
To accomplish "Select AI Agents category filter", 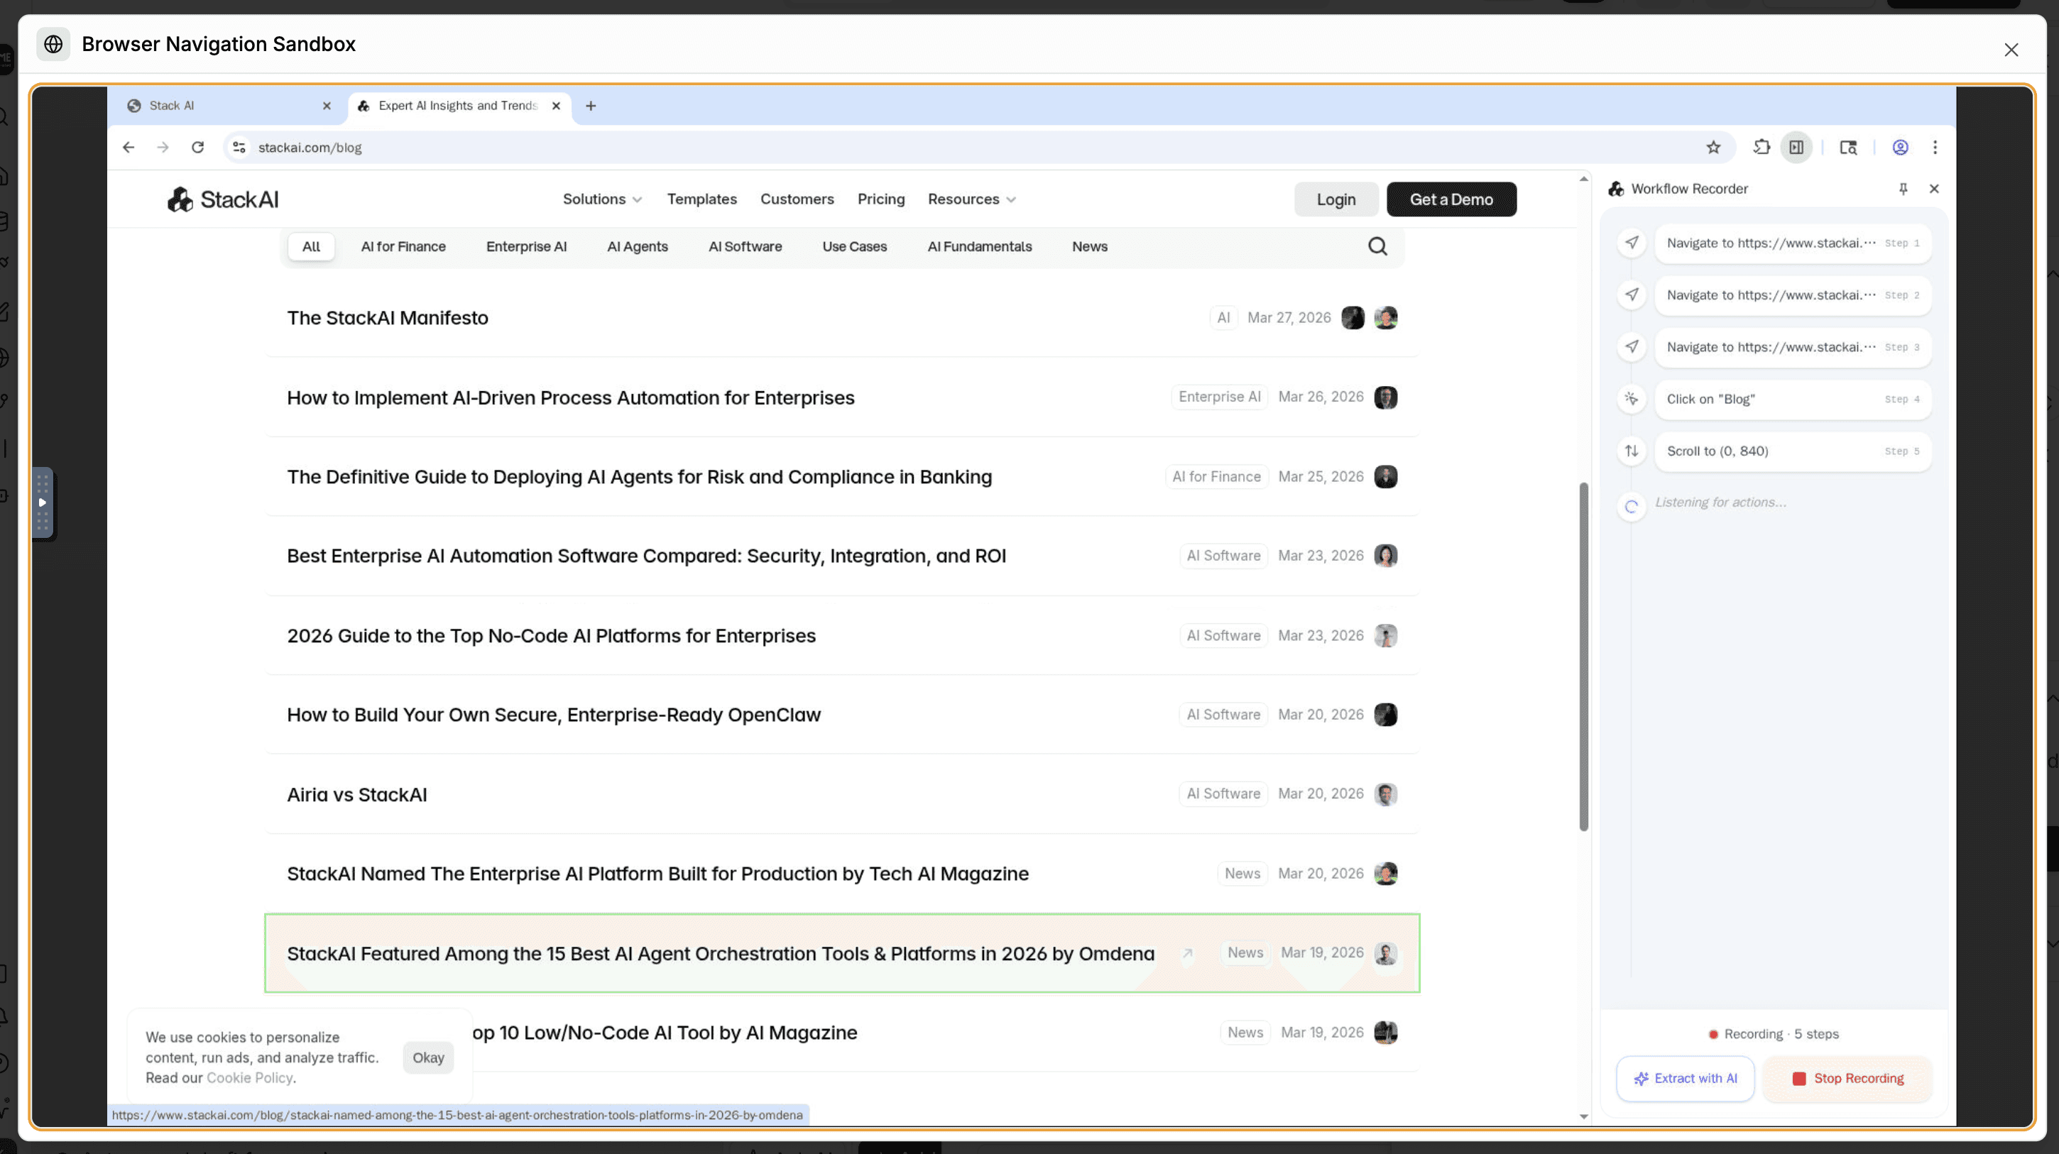I will click(x=637, y=246).
